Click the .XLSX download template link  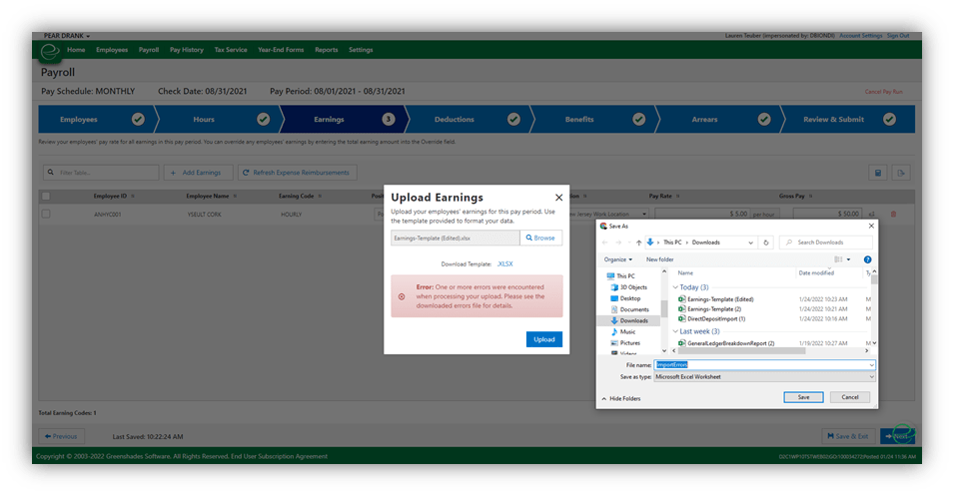[x=504, y=264]
